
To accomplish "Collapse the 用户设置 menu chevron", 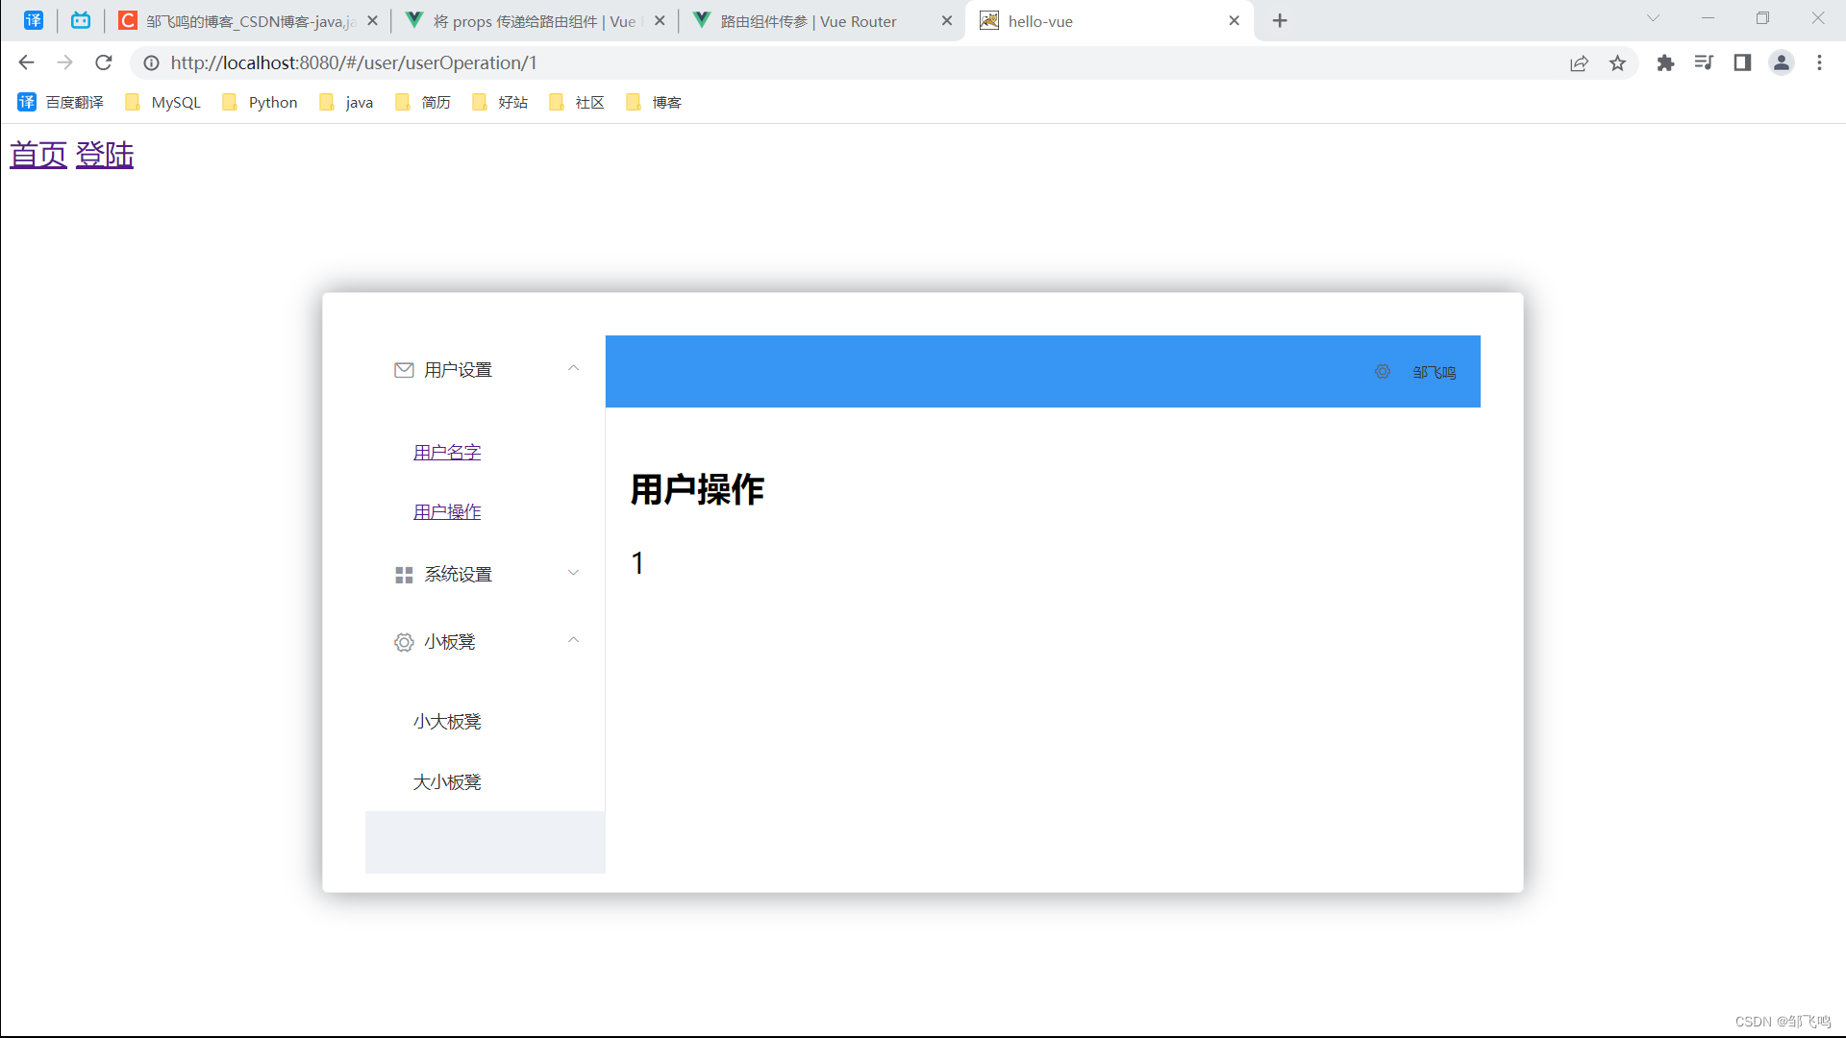I will click(573, 369).
